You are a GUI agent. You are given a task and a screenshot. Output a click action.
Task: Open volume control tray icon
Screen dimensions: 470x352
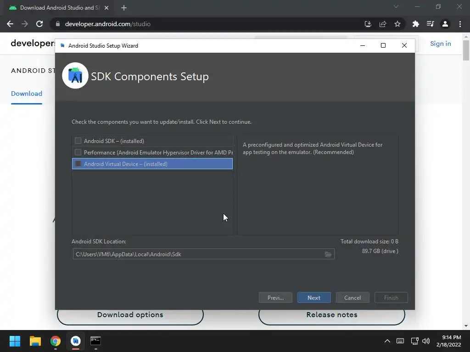[x=425, y=341]
